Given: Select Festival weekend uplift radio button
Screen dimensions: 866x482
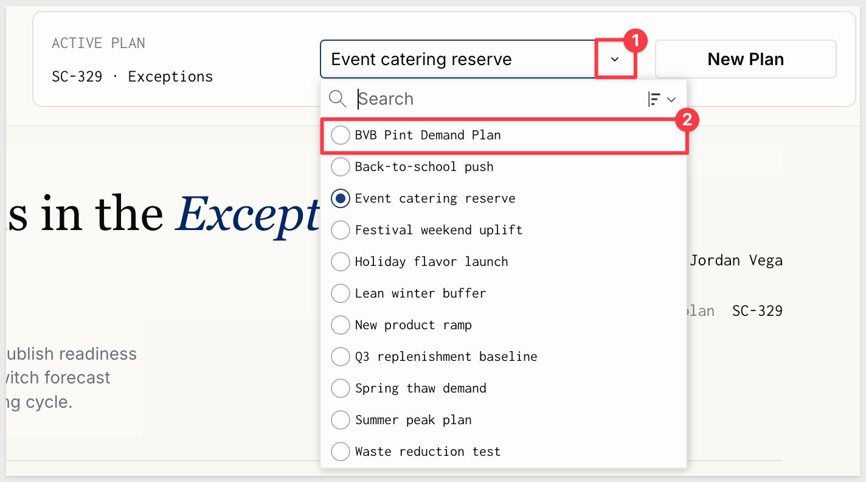Looking at the screenshot, I should (341, 230).
